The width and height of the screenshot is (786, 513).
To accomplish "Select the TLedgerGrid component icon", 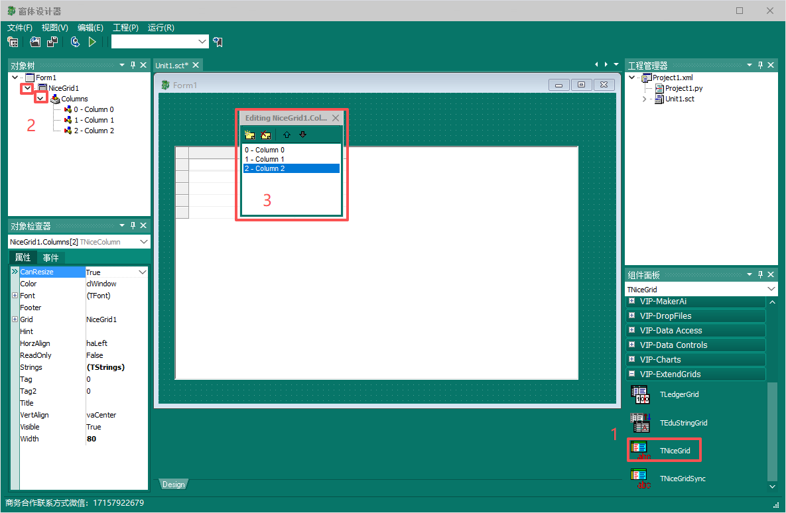I will (x=640, y=395).
